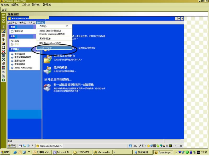Screen dimensions: 209x156
Task: Choose Symantec Corporation 網站(N) menu item
Action: (54, 34)
